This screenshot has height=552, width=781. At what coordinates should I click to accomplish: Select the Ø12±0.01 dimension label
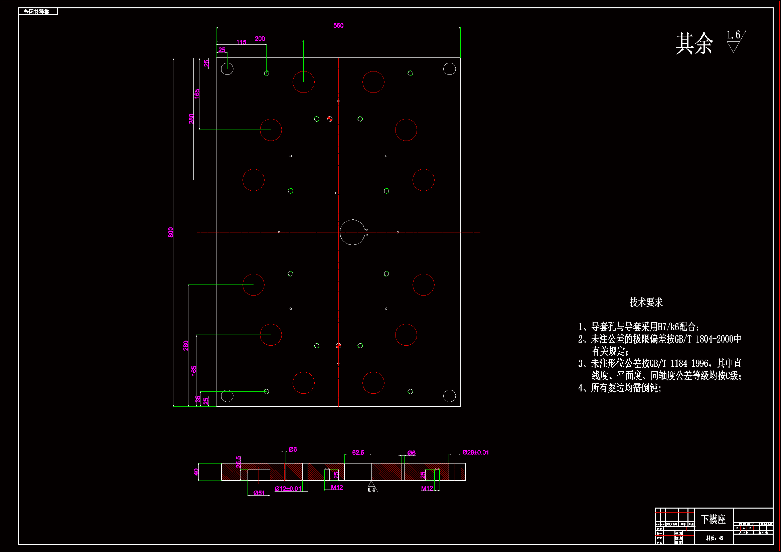(x=288, y=489)
